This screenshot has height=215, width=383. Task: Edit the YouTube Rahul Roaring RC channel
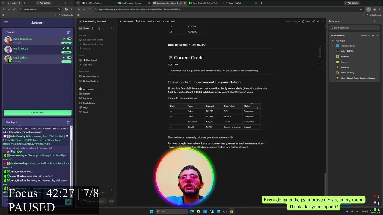pos(63,39)
